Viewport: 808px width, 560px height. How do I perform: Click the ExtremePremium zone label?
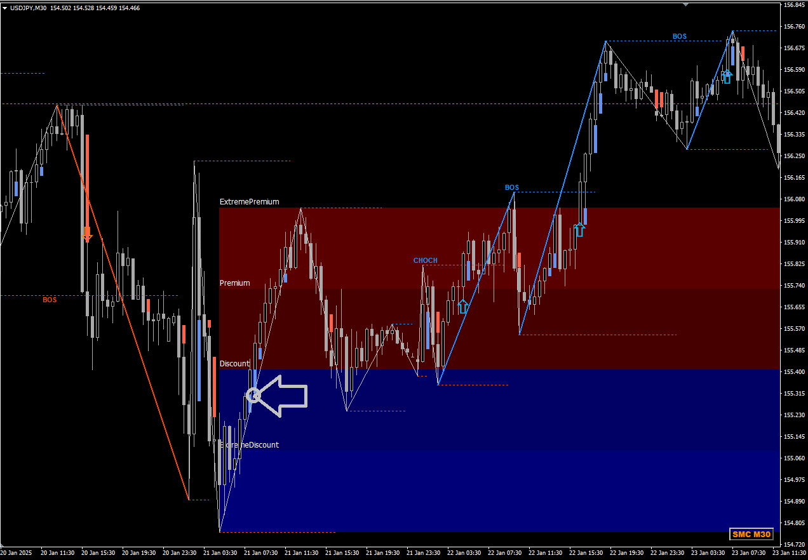tap(250, 202)
